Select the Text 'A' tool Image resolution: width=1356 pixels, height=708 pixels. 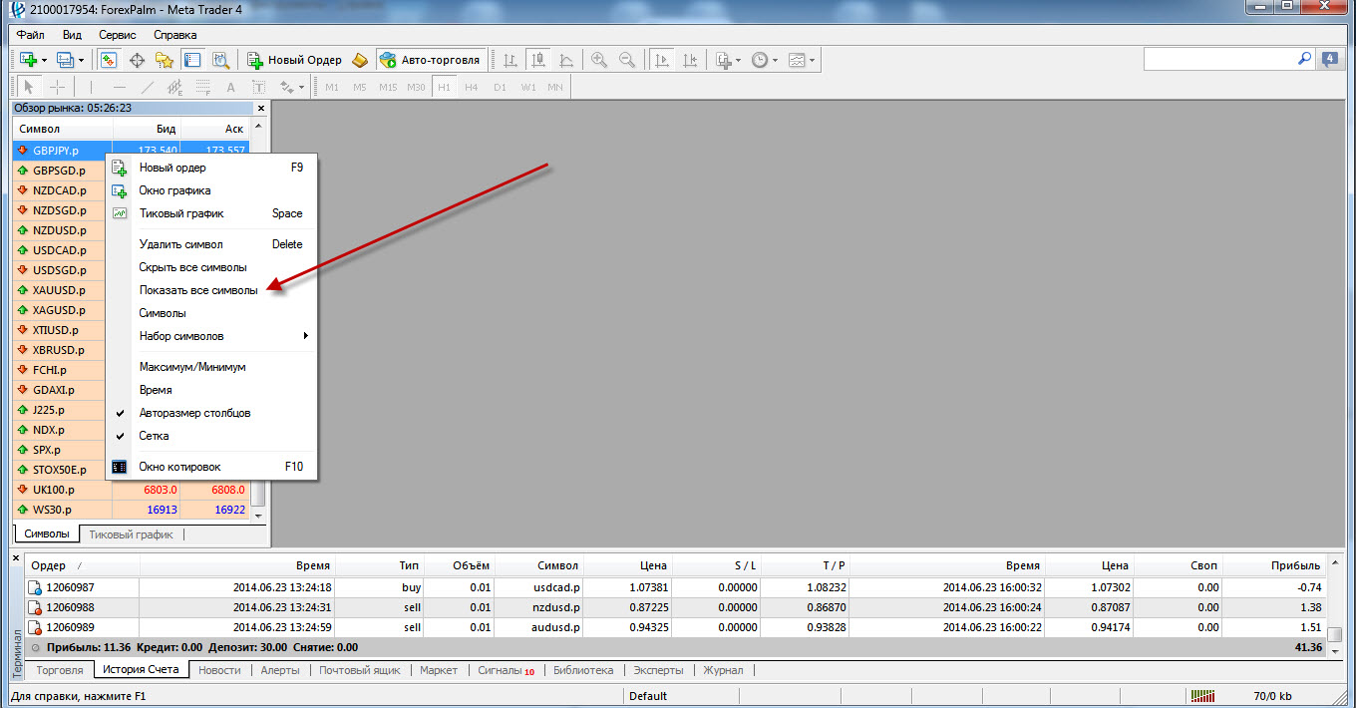(230, 87)
